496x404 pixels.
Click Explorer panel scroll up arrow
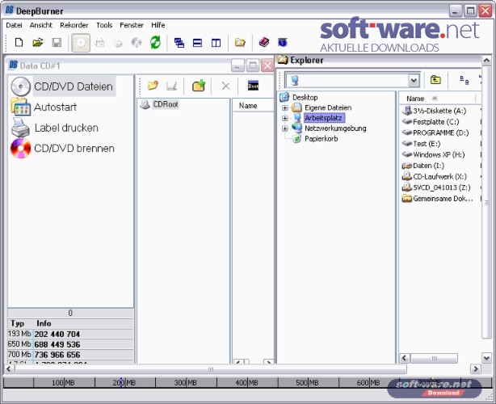(x=486, y=60)
